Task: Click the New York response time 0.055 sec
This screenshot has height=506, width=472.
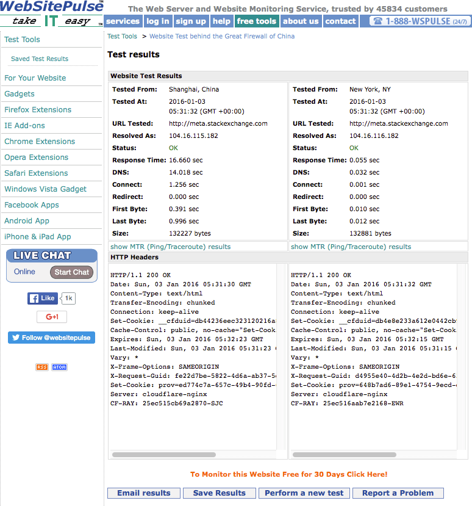Action: (364, 161)
